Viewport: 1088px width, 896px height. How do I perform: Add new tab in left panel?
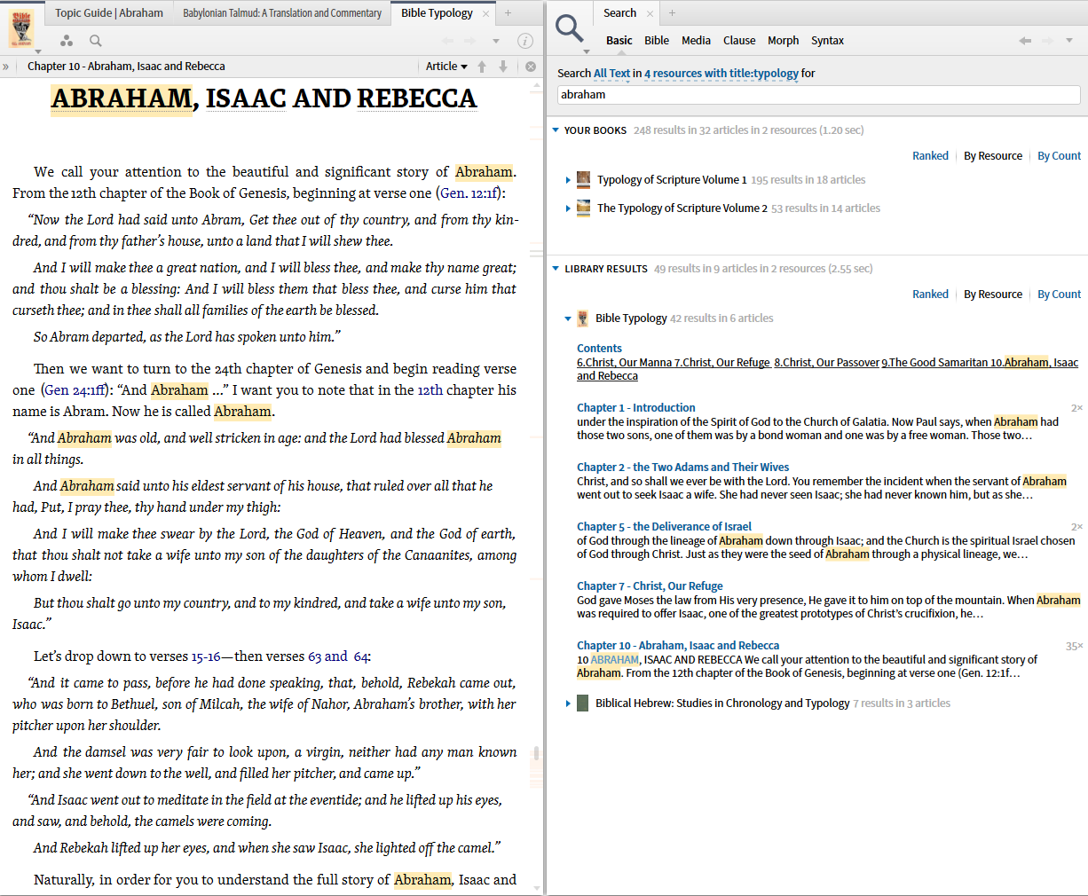508,13
